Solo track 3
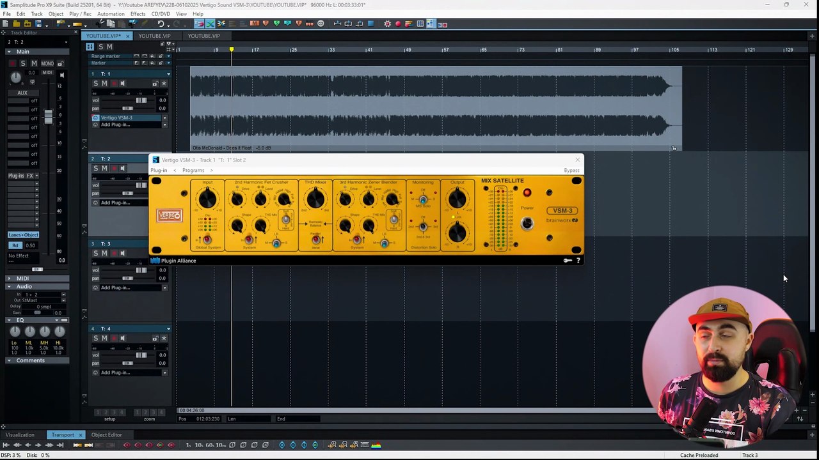Viewport: 819px width, 460px height. tap(96, 253)
